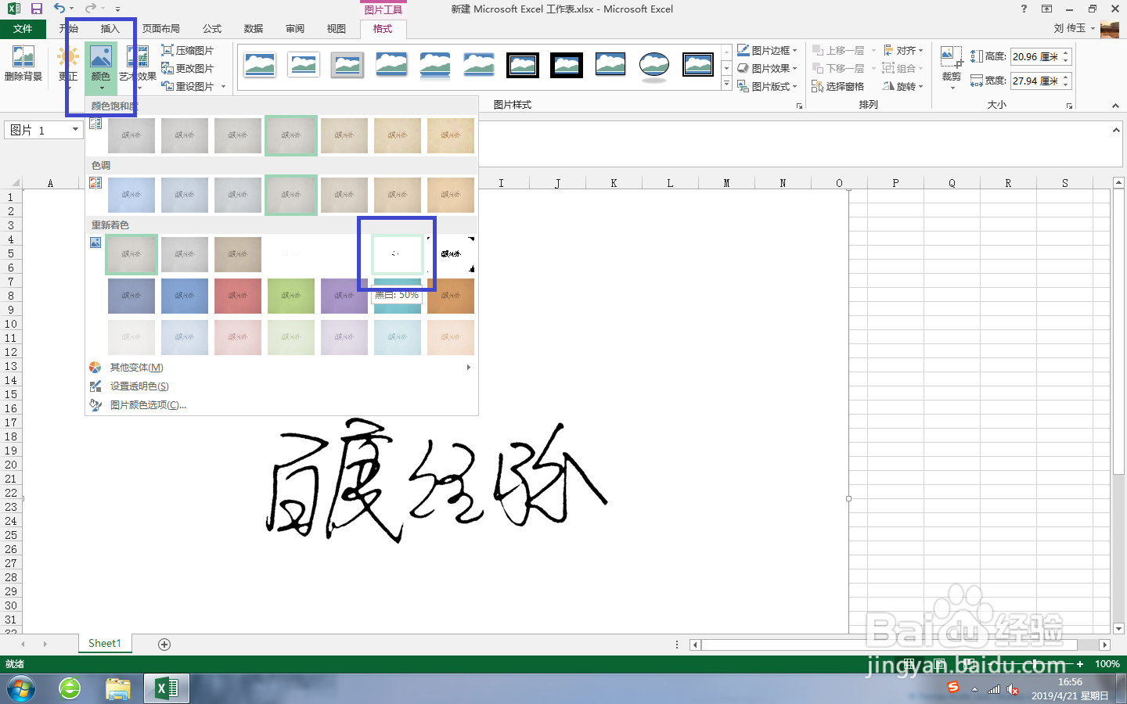Click 更改图片 (Change Picture)

coord(192,67)
